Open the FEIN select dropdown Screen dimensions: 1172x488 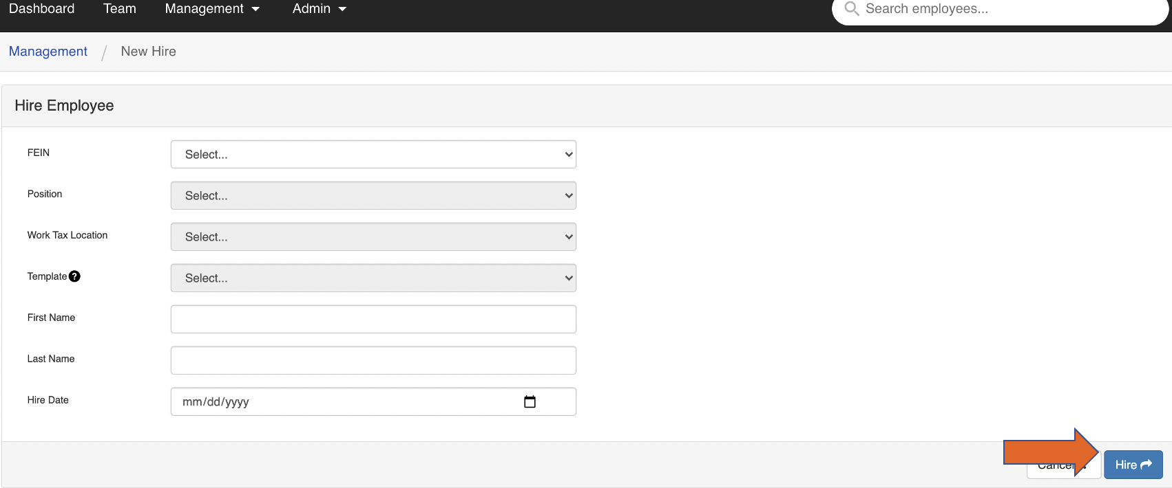(x=373, y=155)
